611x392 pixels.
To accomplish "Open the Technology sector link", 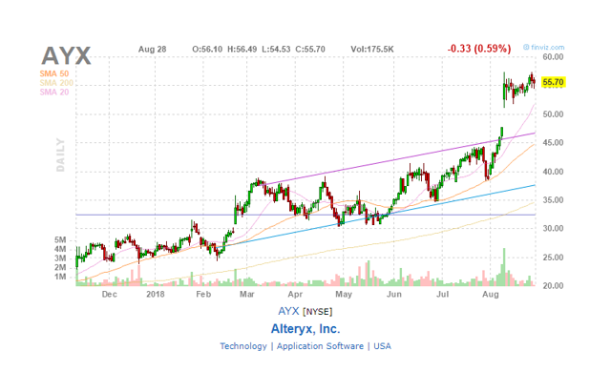I will pyautogui.click(x=243, y=346).
